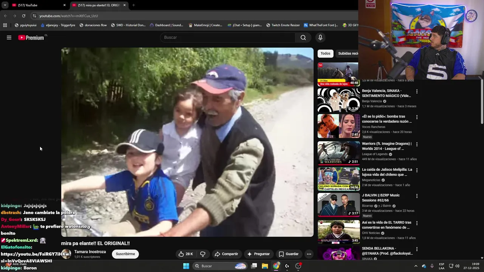This screenshot has width=484, height=272.
Task: Click the YouTube search magnifier button
Action: tap(303, 37)
